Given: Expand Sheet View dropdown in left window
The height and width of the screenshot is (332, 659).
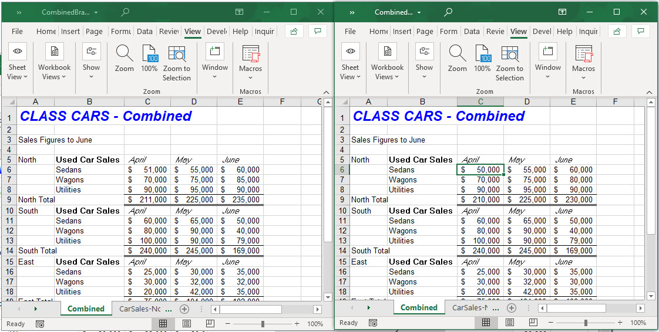Looking at the screenshot, I should point(17,60).
